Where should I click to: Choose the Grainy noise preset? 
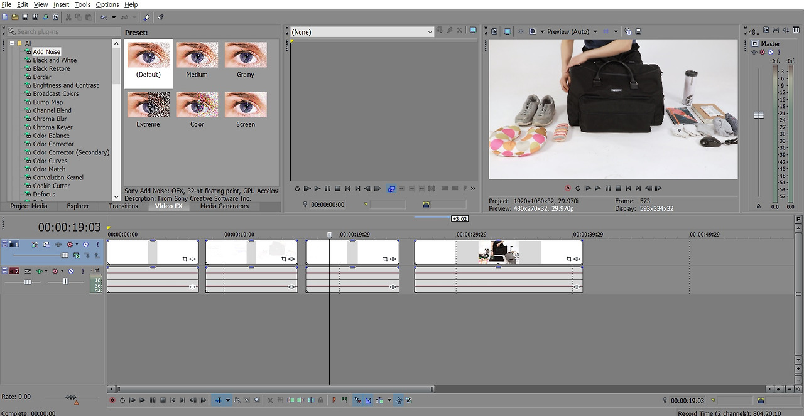tap(246, 61)
